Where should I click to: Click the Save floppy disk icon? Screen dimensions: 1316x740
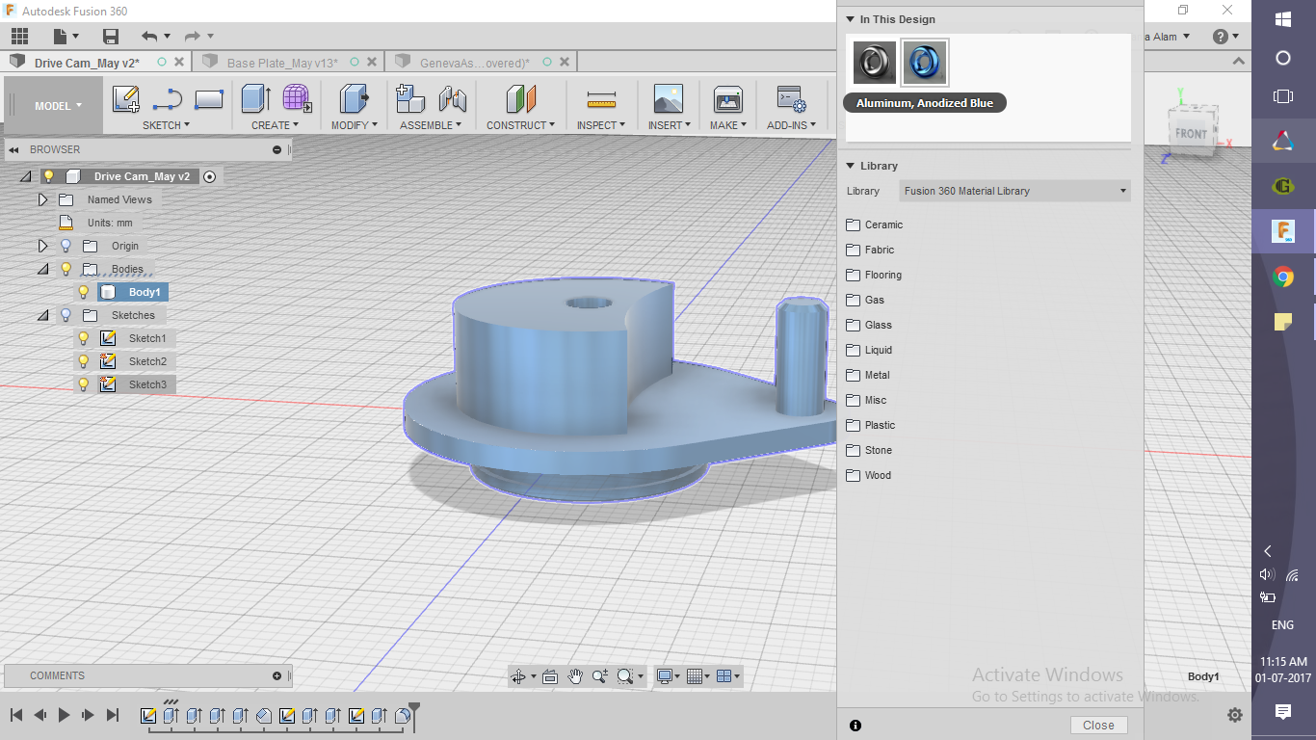tap(111, 37)
